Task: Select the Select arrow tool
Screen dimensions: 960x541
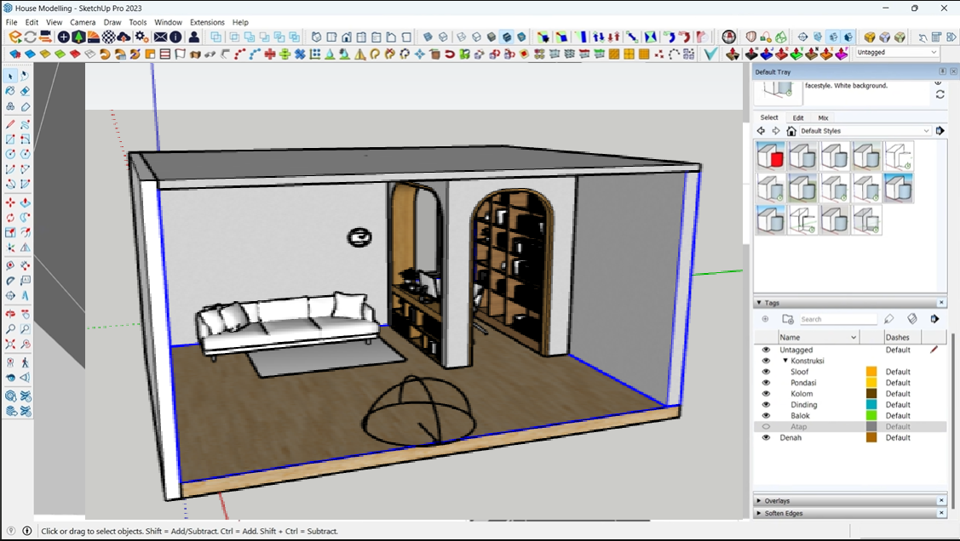Action: (10, 77)
